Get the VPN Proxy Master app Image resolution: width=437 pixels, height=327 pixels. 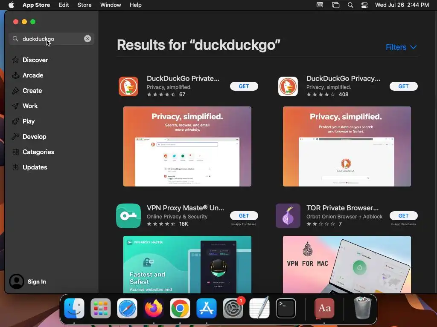(x=244, y=215)
